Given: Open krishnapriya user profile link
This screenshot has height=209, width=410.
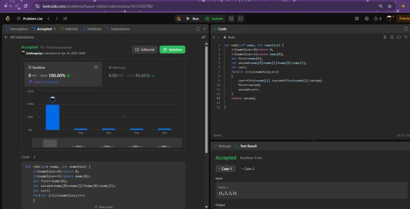Looking at the screenshot, I should click(34, 53).
